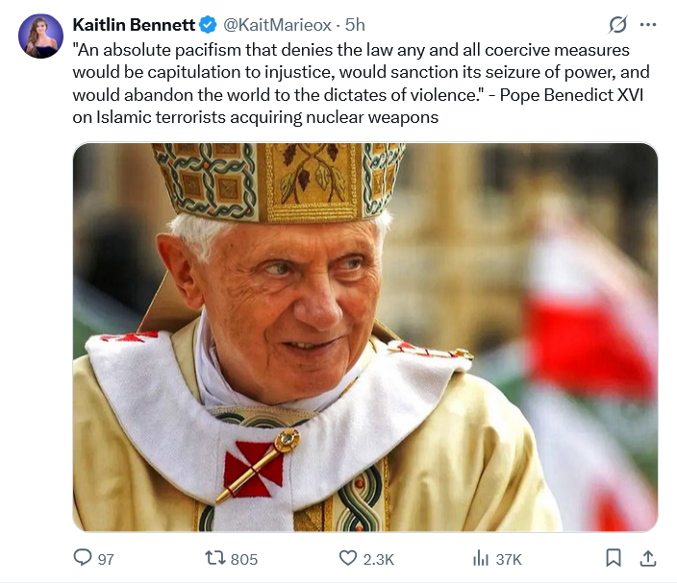Click the 2.3K likes count
This screenshot has height=583, width=677.
pyautogui.click(x=380, y=559)
